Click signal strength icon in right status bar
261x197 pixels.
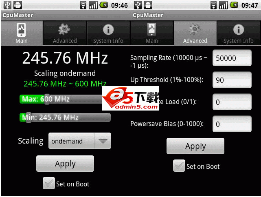[224, 5]
